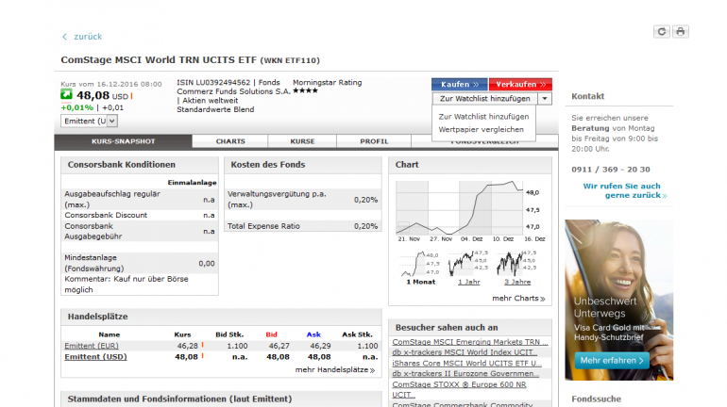Viewport: 727px width, 407px height.
Task: Click the green up-arrow price indicator icon
Action: [x=66, y=95]
